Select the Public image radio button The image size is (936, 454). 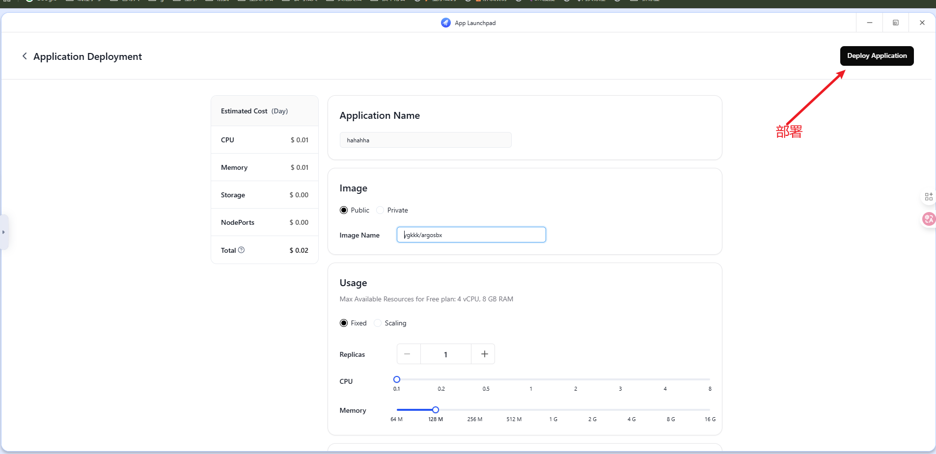[344, 210]
